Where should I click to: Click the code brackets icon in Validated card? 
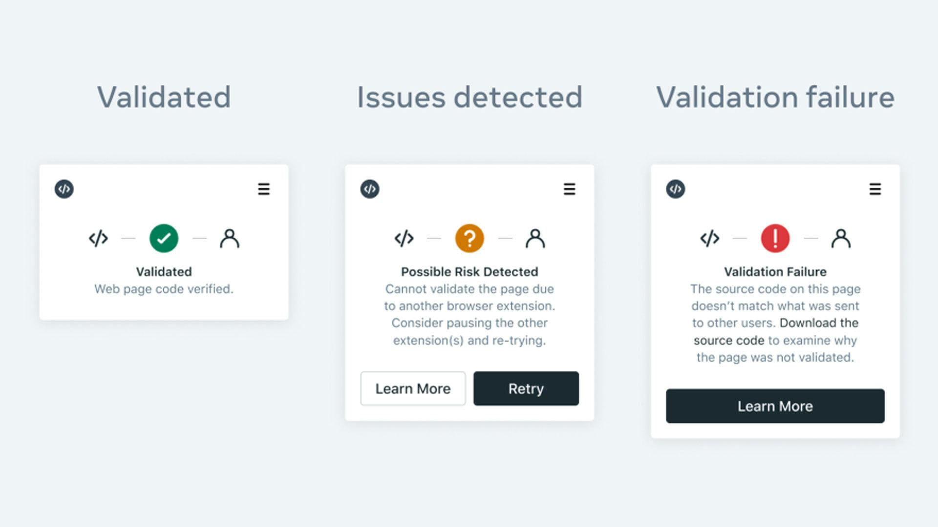tap(98, 238)
